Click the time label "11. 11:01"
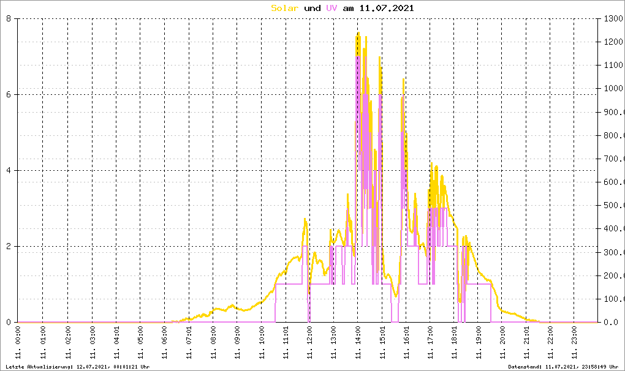Image resolution: width=625 pixels, height=371 pixels. coord(286,342)
